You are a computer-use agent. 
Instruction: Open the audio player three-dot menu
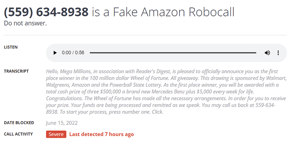pos(278,53)
